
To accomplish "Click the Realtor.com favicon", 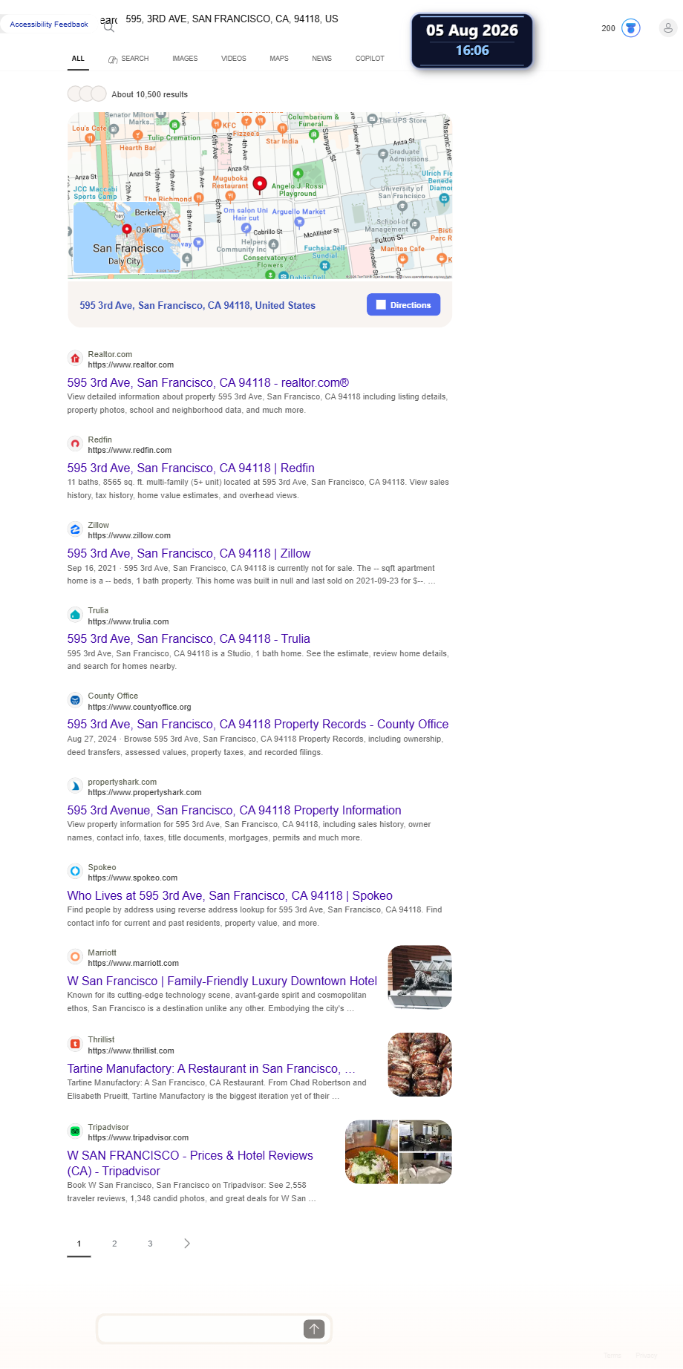I will (x=75, y=359).
